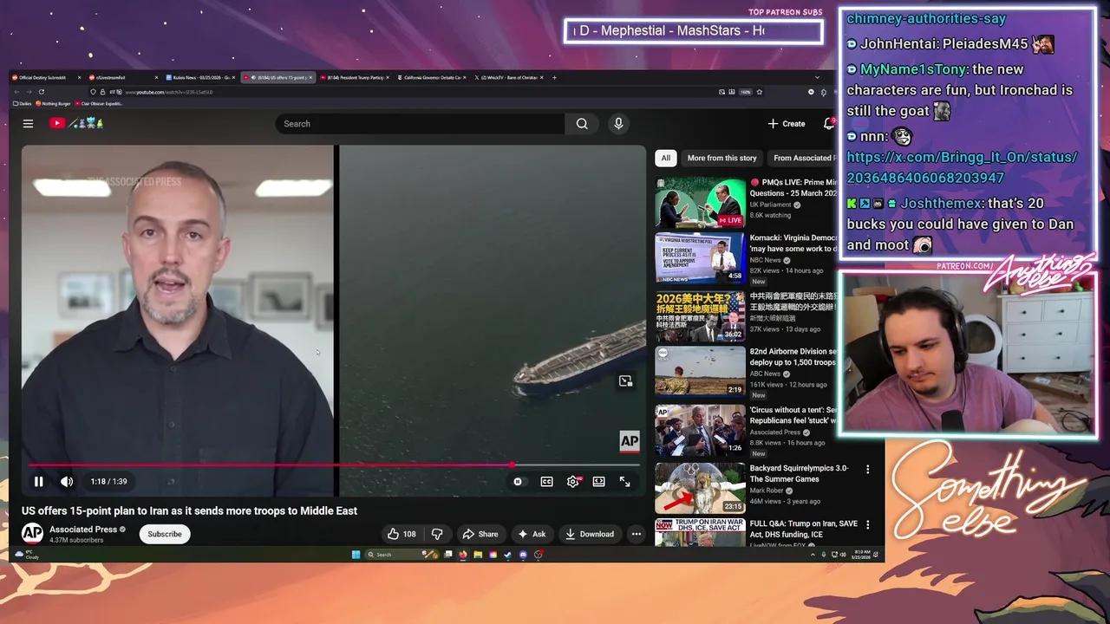This screenshot has height=624, width=1110.
Task: Open the taskbar weather widget
Action: point(27,555)
